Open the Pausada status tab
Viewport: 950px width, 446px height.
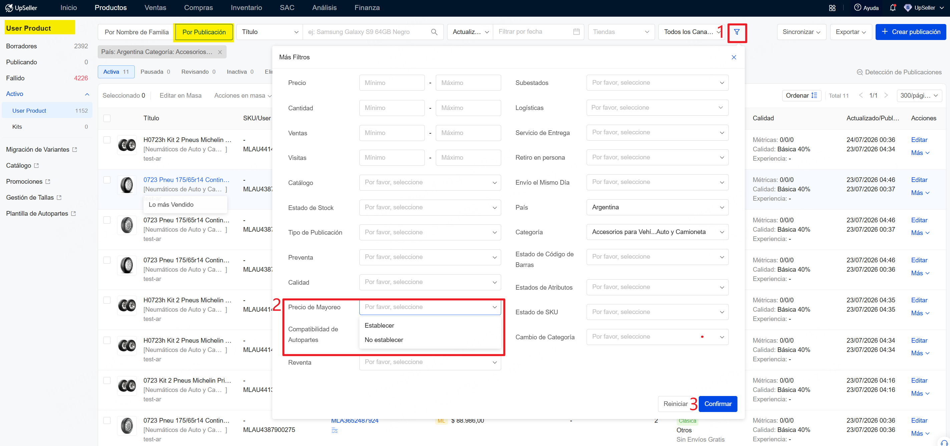click(x=155, y=72)
